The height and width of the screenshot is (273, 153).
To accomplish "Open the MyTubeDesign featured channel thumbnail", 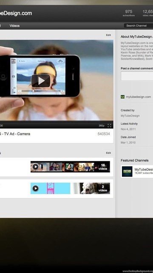I will point(127,171).
